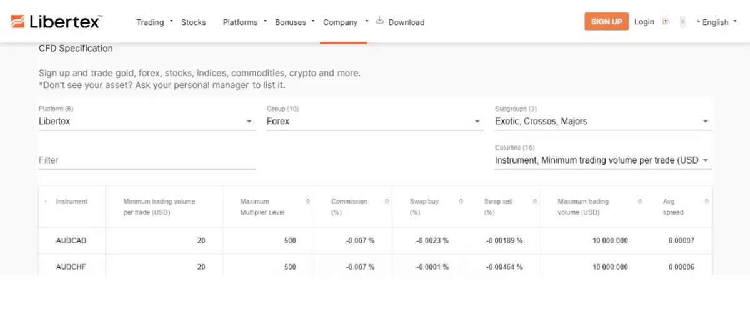Screen dimensions: 750x329
Task: Click info icon for Commission (%) column
Action: click(387, 202)
